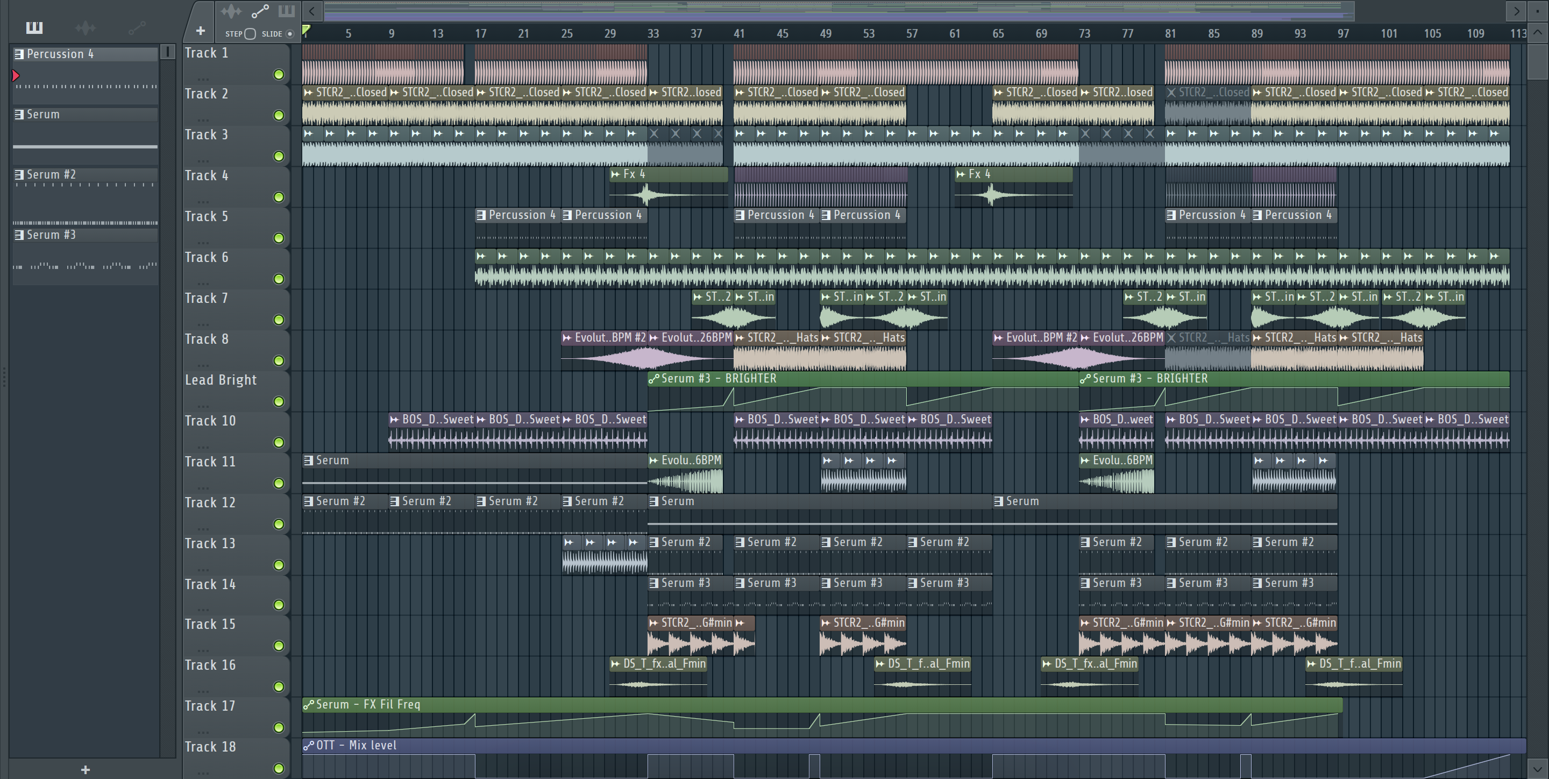Screen dimensions: 1549x779
Task: Enable the STEP checkbox
Action: tap(250, 34)
